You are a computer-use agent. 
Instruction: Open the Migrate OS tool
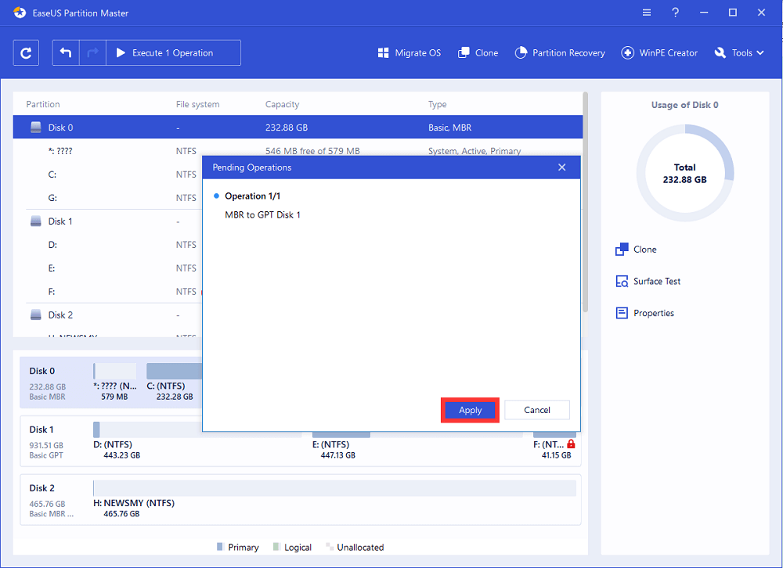[409, 53]
